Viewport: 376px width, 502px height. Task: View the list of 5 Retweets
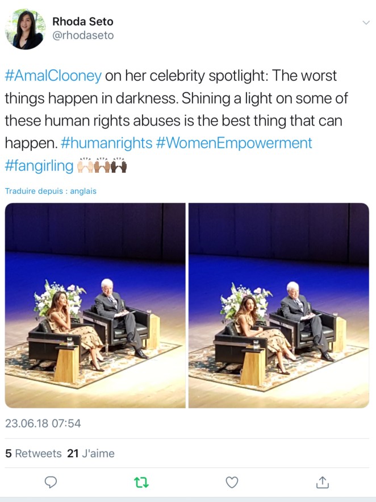coord(33,453)
